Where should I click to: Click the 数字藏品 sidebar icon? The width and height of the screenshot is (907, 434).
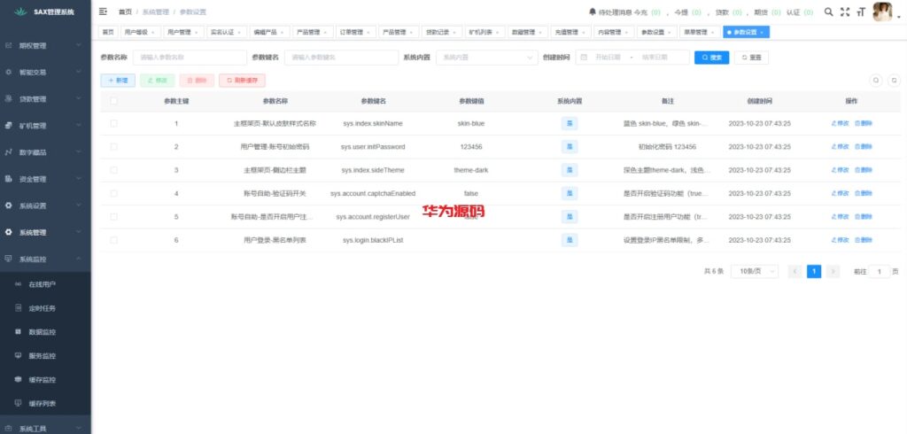[9, 152]
